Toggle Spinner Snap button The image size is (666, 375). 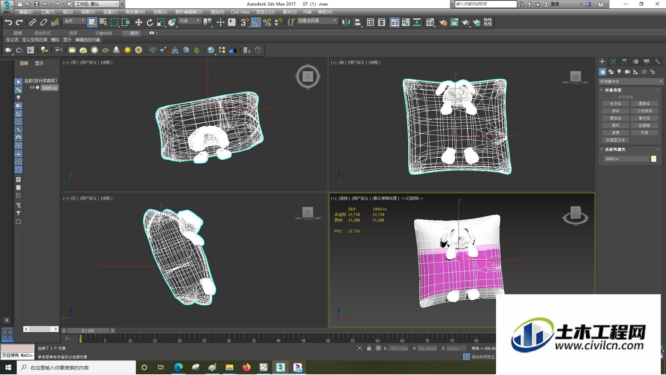[x=278, y=23]
